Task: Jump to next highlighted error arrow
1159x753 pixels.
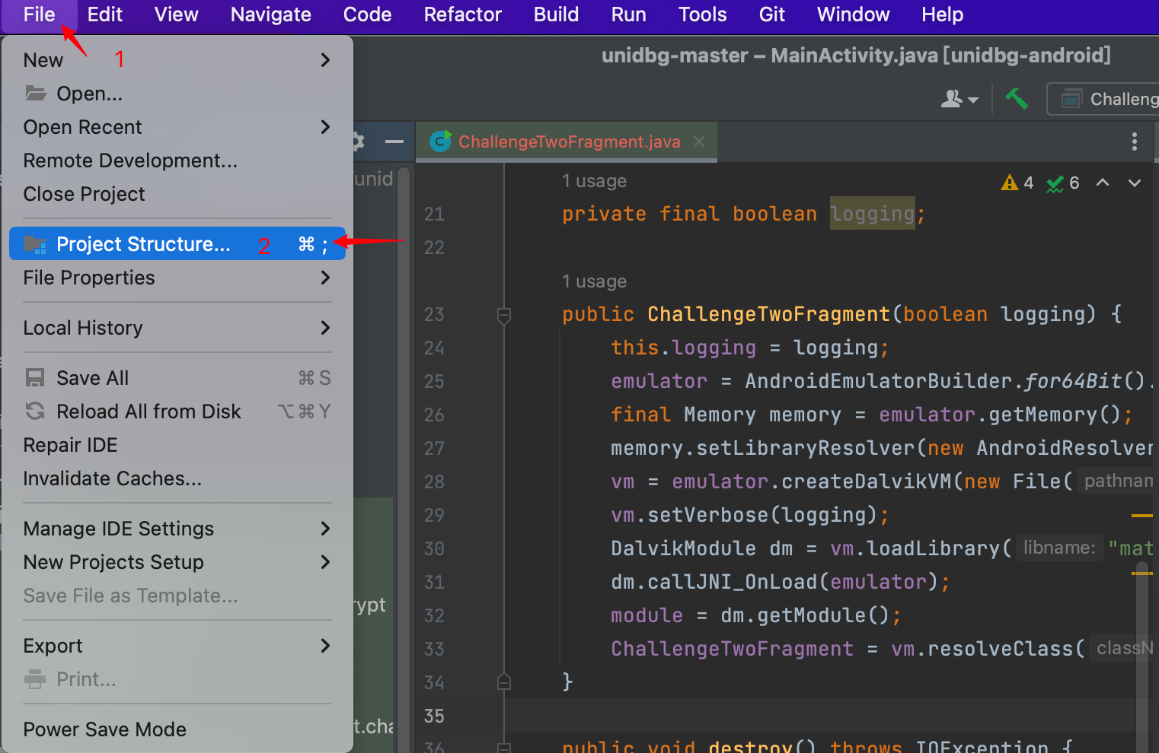Action: point(1134,183)
